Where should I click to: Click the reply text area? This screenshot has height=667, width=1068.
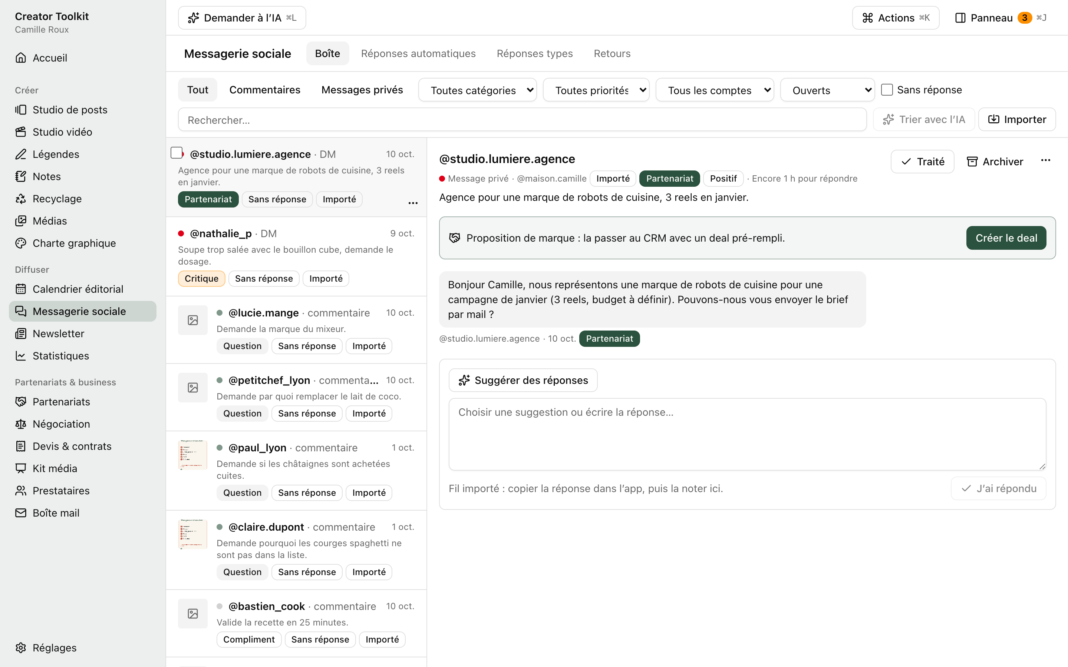pos(747,434)
